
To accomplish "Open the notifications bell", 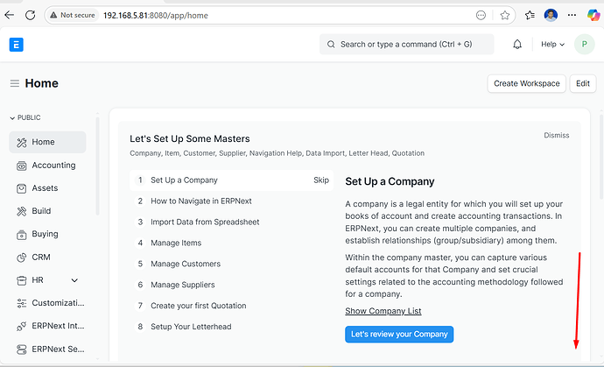I will tap(517, 45).
